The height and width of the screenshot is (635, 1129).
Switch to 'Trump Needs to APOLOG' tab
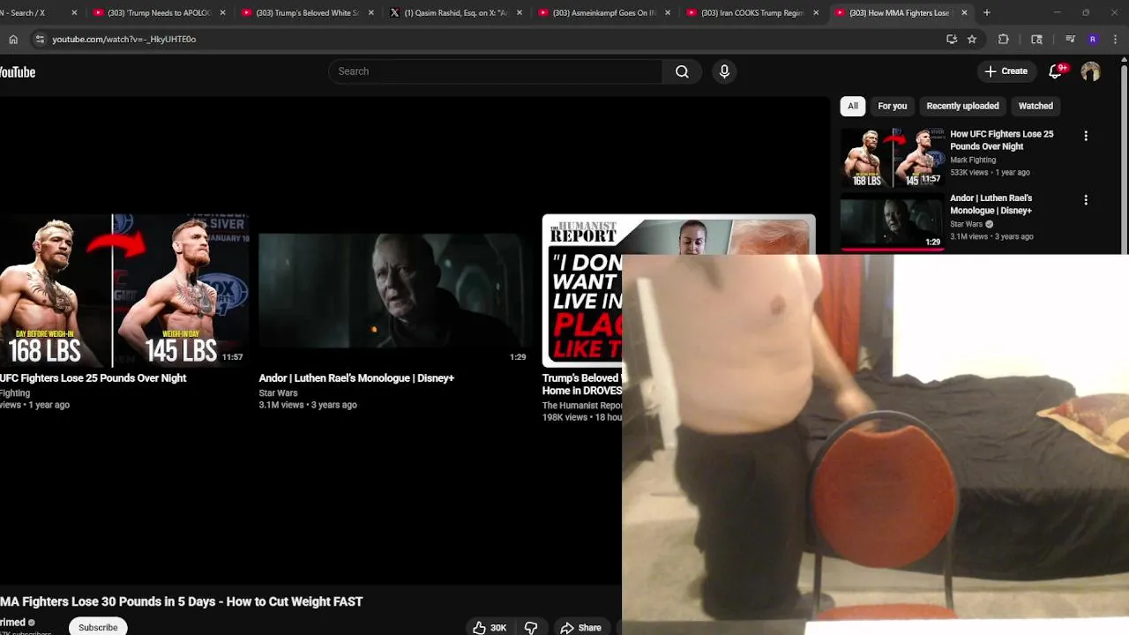[x=159, y=12]
